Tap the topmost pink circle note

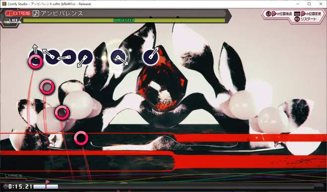36,61
